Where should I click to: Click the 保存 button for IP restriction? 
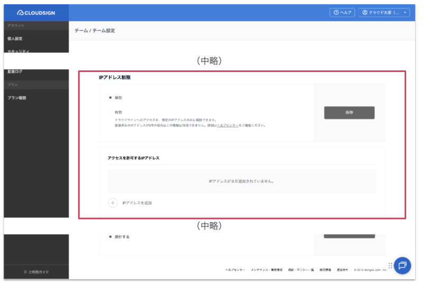[349, 113]
